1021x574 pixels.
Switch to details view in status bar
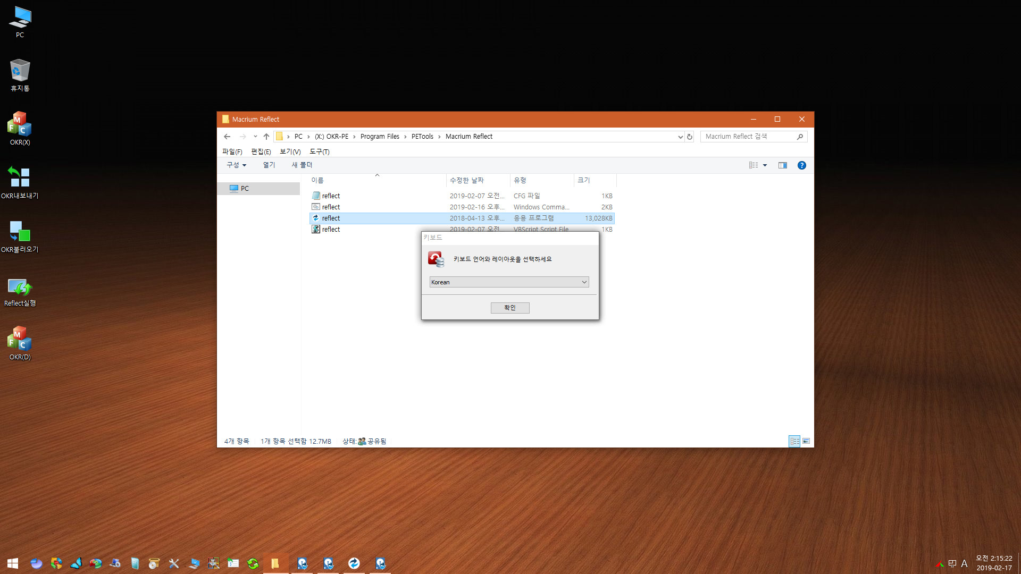pyautogui.click(x=794, y=441)
